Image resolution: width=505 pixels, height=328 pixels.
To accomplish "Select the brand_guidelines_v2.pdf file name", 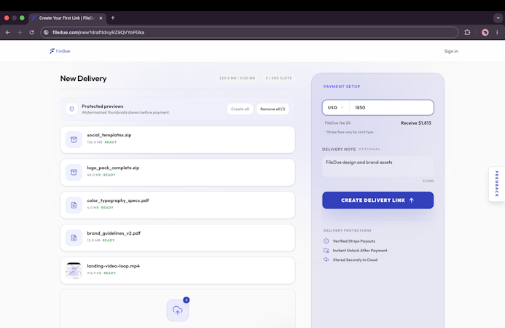I will click(x=114, y=233).
